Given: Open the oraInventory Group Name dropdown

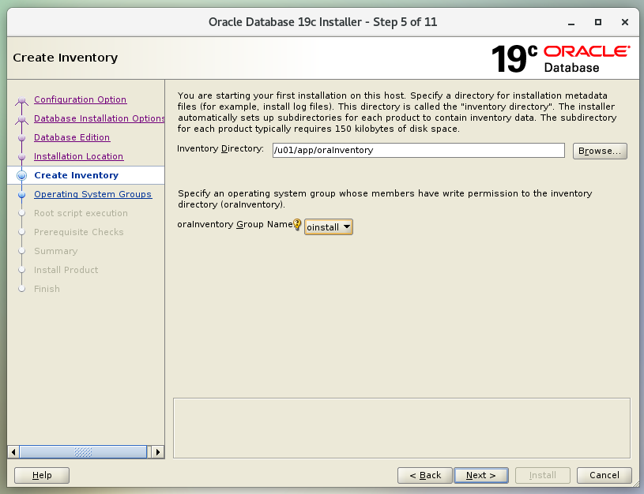Looking at the screenshot, I should pos(329,227).
